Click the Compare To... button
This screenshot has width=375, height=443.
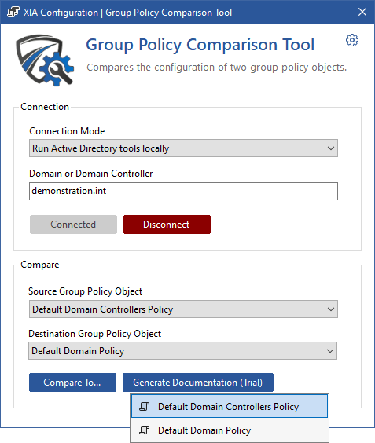click(x=72, y=383)
